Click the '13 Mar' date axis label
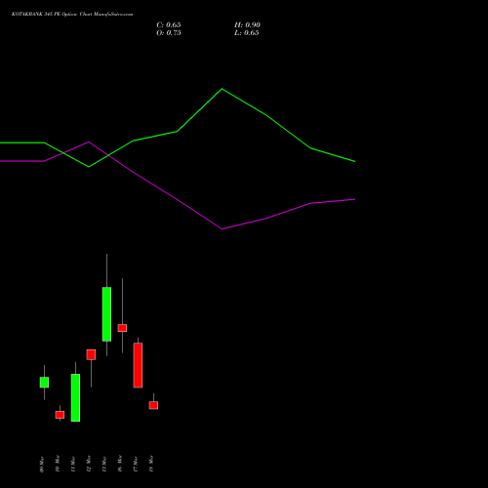The height and width of the screenshot is (488, 488). tap(104, 464)
